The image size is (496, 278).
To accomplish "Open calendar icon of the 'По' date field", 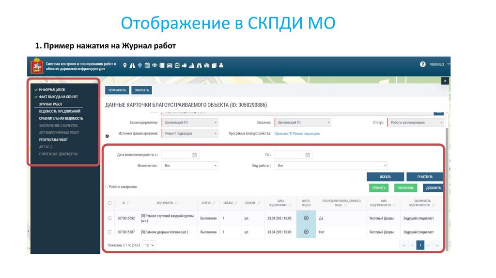I will (x=308, y=154).
